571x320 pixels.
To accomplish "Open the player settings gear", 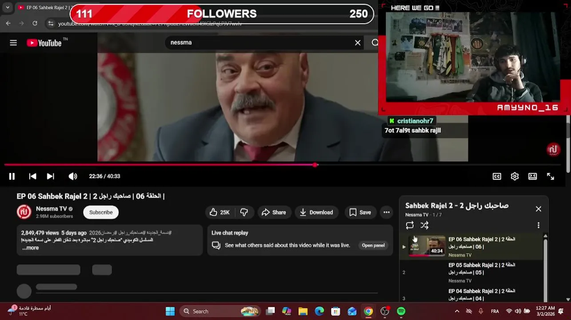I will [515, 176].
